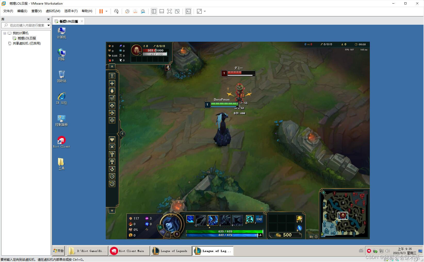
Task: Open minimap settings gear icon
Action: 316,237
